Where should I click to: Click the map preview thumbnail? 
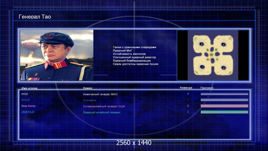pyautogui.click(x=213, y=55)
